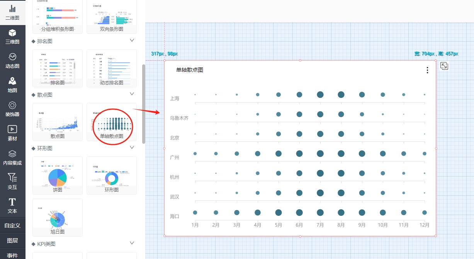
Task: Switch to the 自定义 tab
Action: point(12,225)
